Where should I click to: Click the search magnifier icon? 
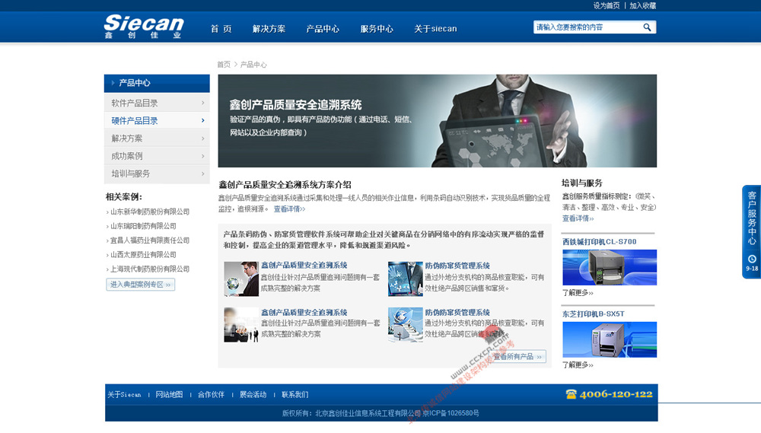pyautogui.click(x=647, y=27)
